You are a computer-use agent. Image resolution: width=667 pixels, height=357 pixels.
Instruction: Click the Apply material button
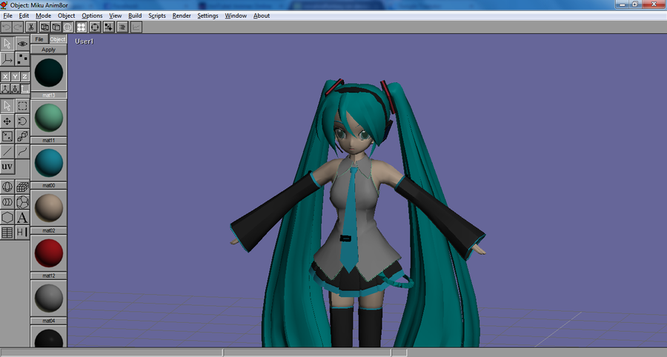pyautogui.click(x=48, y=50)
